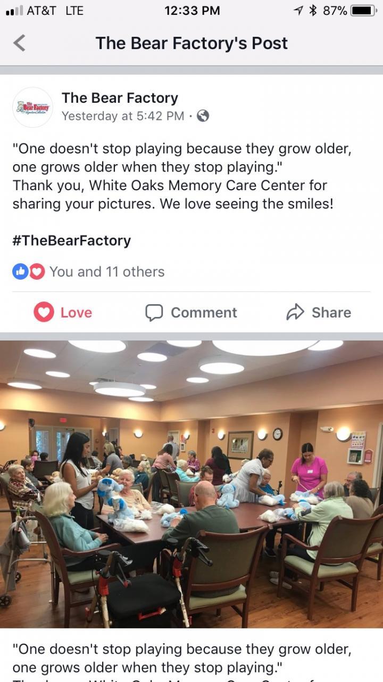Open the care center group photo
Viewport: 383px width, 682px height.
tap(191, 484)
